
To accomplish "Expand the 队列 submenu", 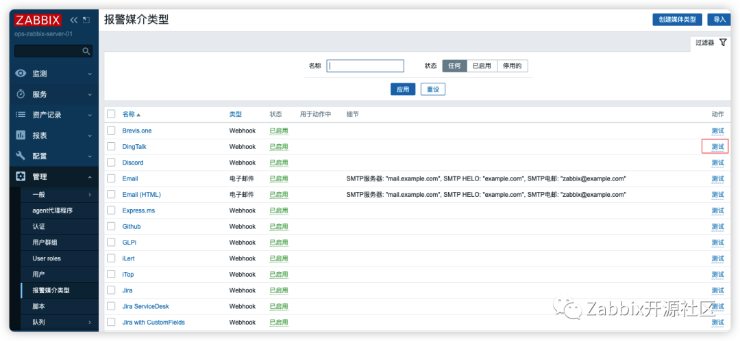I will click(x=90, y=323).
